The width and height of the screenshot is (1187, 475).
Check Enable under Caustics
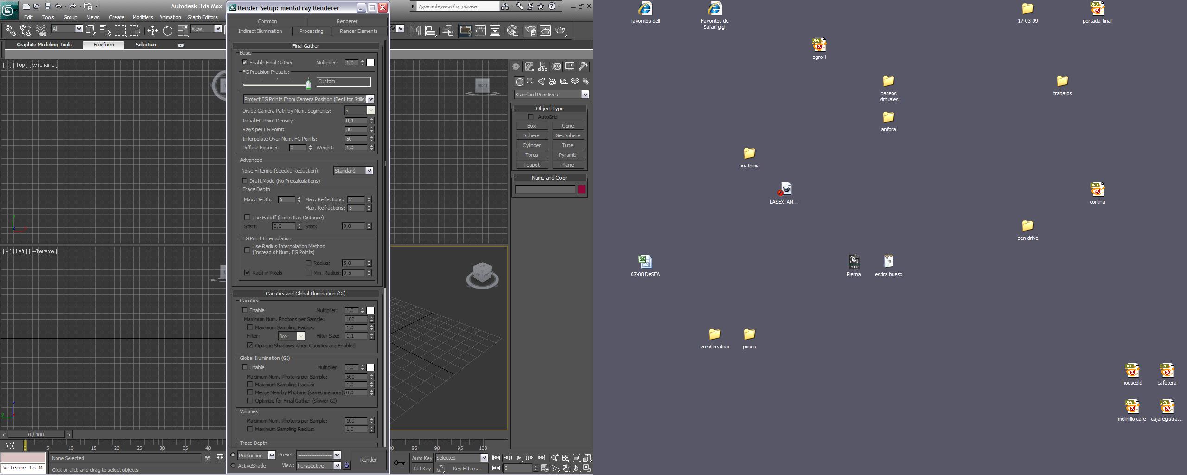[244, 310]
